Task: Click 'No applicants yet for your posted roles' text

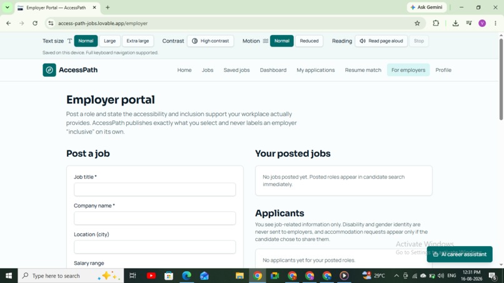Action: pos(309,260)
